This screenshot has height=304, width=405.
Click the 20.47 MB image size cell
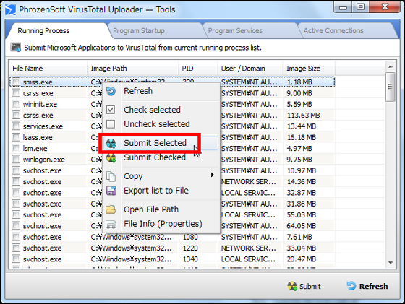(x=301, y=259)
